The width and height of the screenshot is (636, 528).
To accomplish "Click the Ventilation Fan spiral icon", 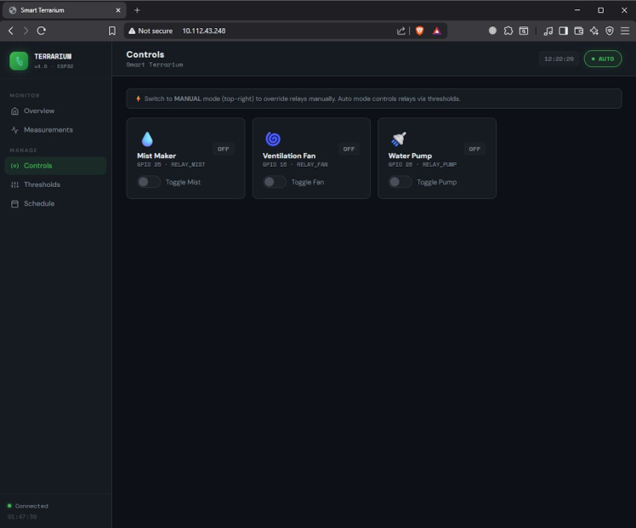I will [273, 139].
